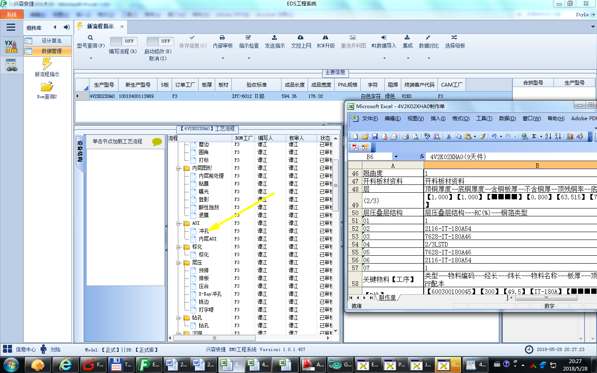
Task: Pin the 组件库 panel
Action: click(x=66, y=27)
